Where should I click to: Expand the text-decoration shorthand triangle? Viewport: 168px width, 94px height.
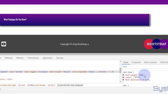(x=144, y=80)
